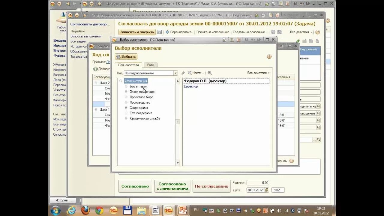Open help icon in task window toolbar

[x=318, y=32]
